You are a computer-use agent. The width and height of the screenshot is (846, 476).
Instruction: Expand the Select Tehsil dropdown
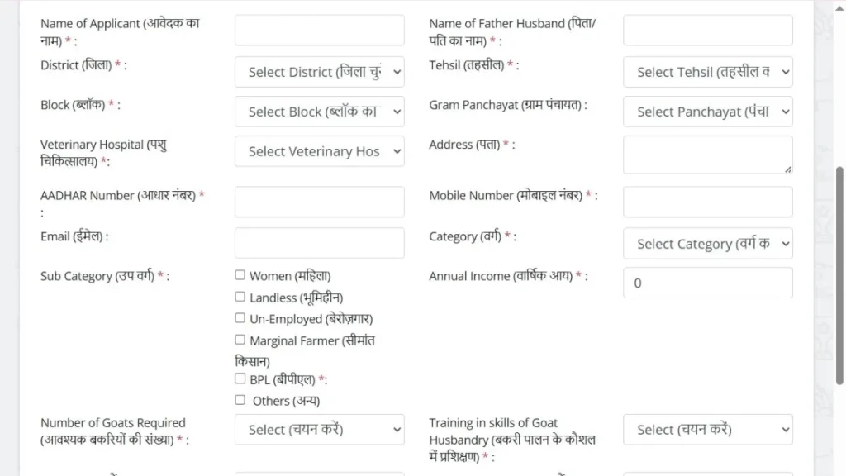707,72
